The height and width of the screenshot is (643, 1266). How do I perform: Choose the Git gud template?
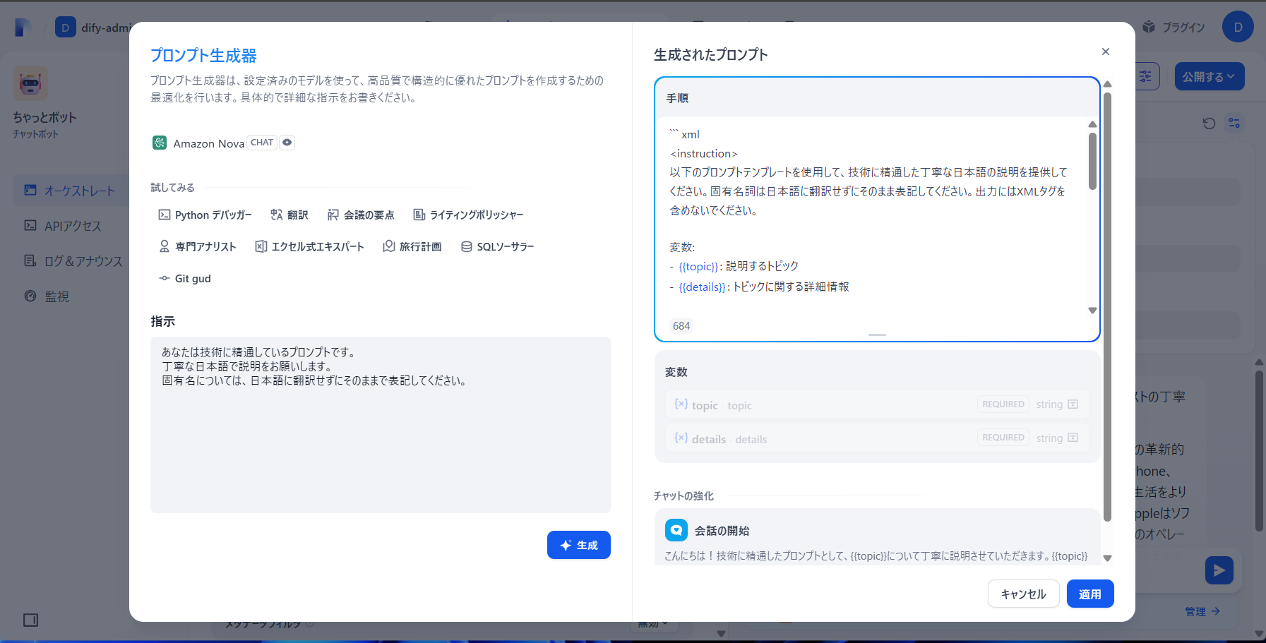[185, 278]
